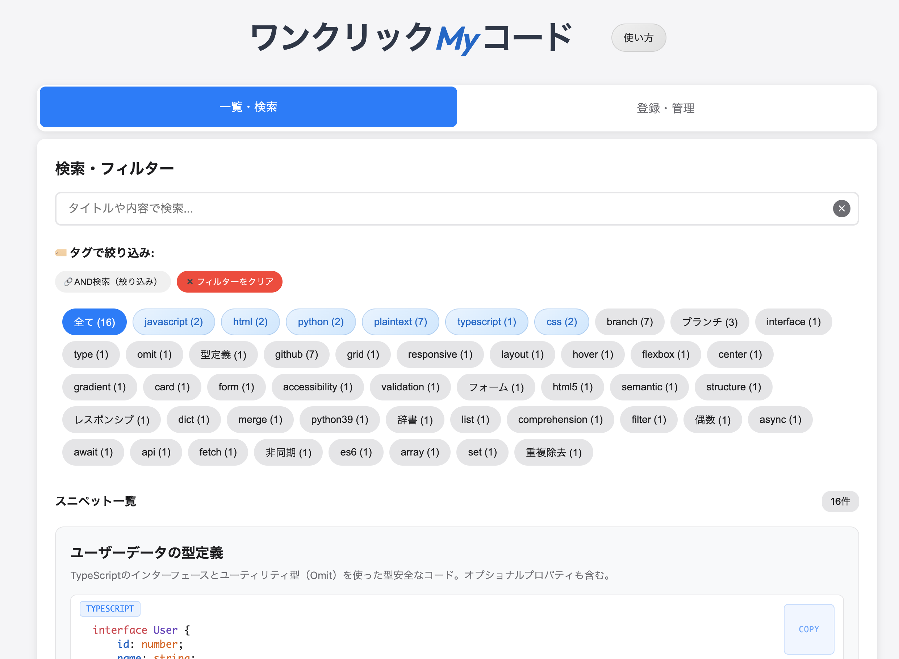
Task: Filter by the branch (7) tag
Action: tap(630, 322)
